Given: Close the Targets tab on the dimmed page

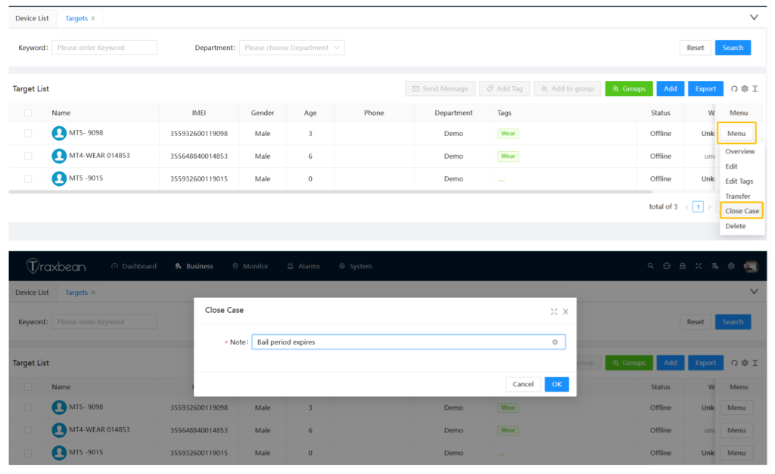Looking at the screenshot, I should pos(93,293).
